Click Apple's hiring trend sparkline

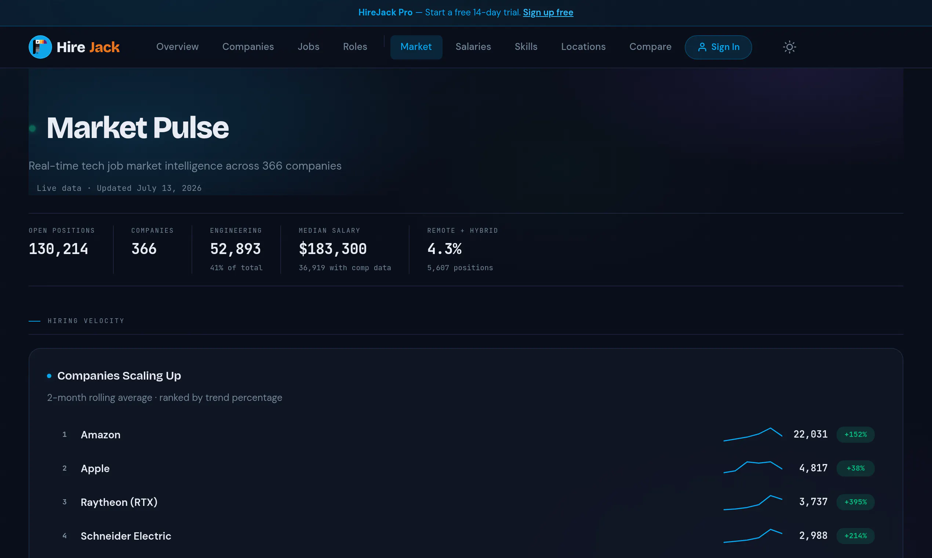click(753, 467)
